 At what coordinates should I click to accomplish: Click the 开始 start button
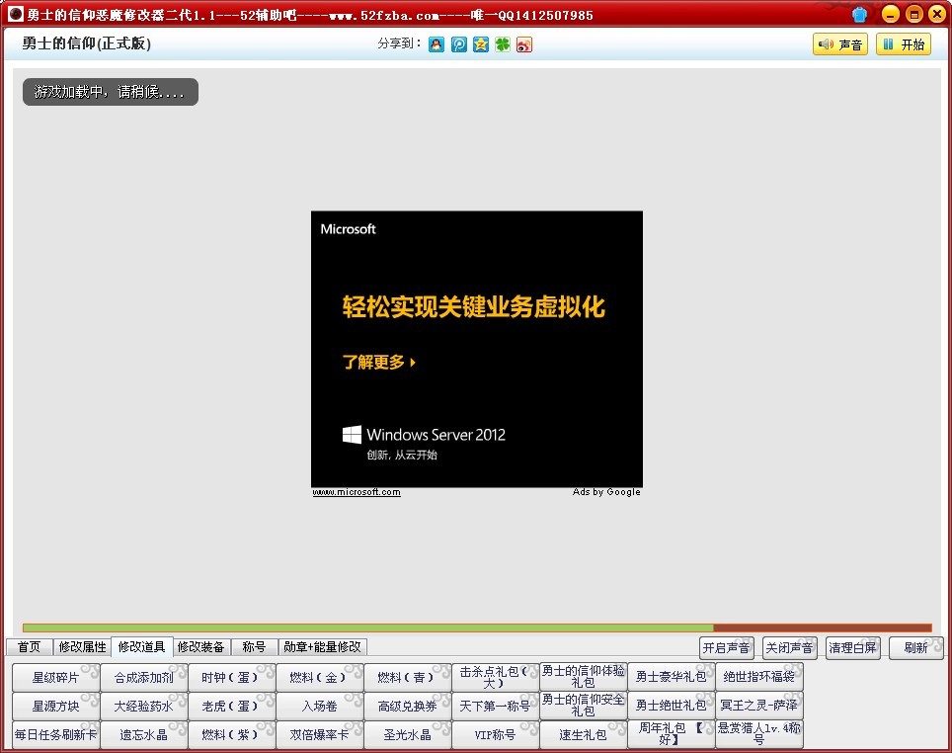904,44
